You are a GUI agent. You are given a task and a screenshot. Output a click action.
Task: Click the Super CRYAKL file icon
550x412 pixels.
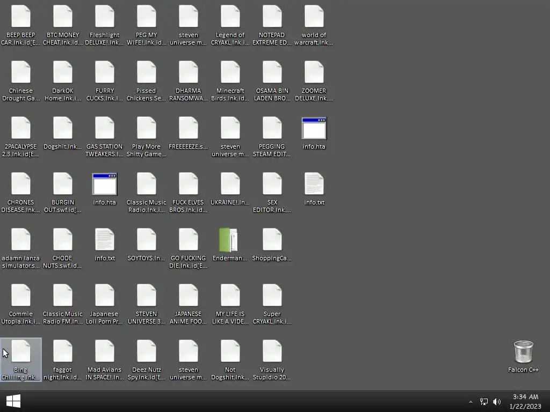tap(272, 295)
